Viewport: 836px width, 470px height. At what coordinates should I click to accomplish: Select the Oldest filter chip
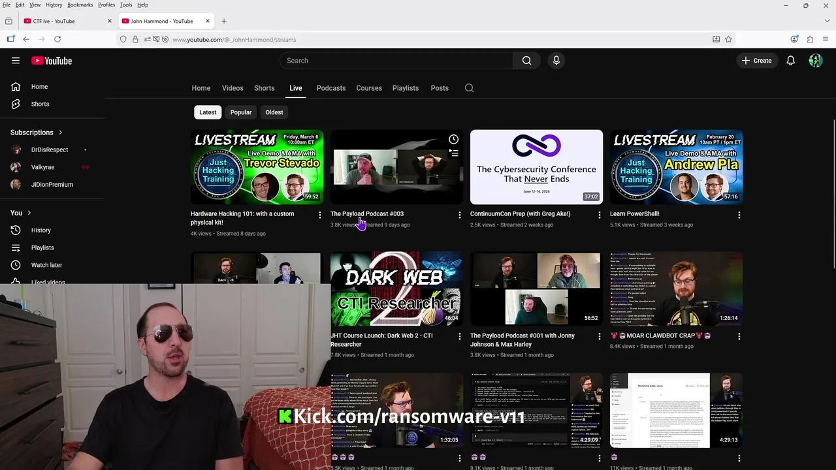(274, 112)
